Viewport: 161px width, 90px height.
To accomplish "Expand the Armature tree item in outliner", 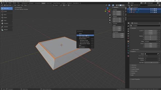I will [x=130, y=9].
